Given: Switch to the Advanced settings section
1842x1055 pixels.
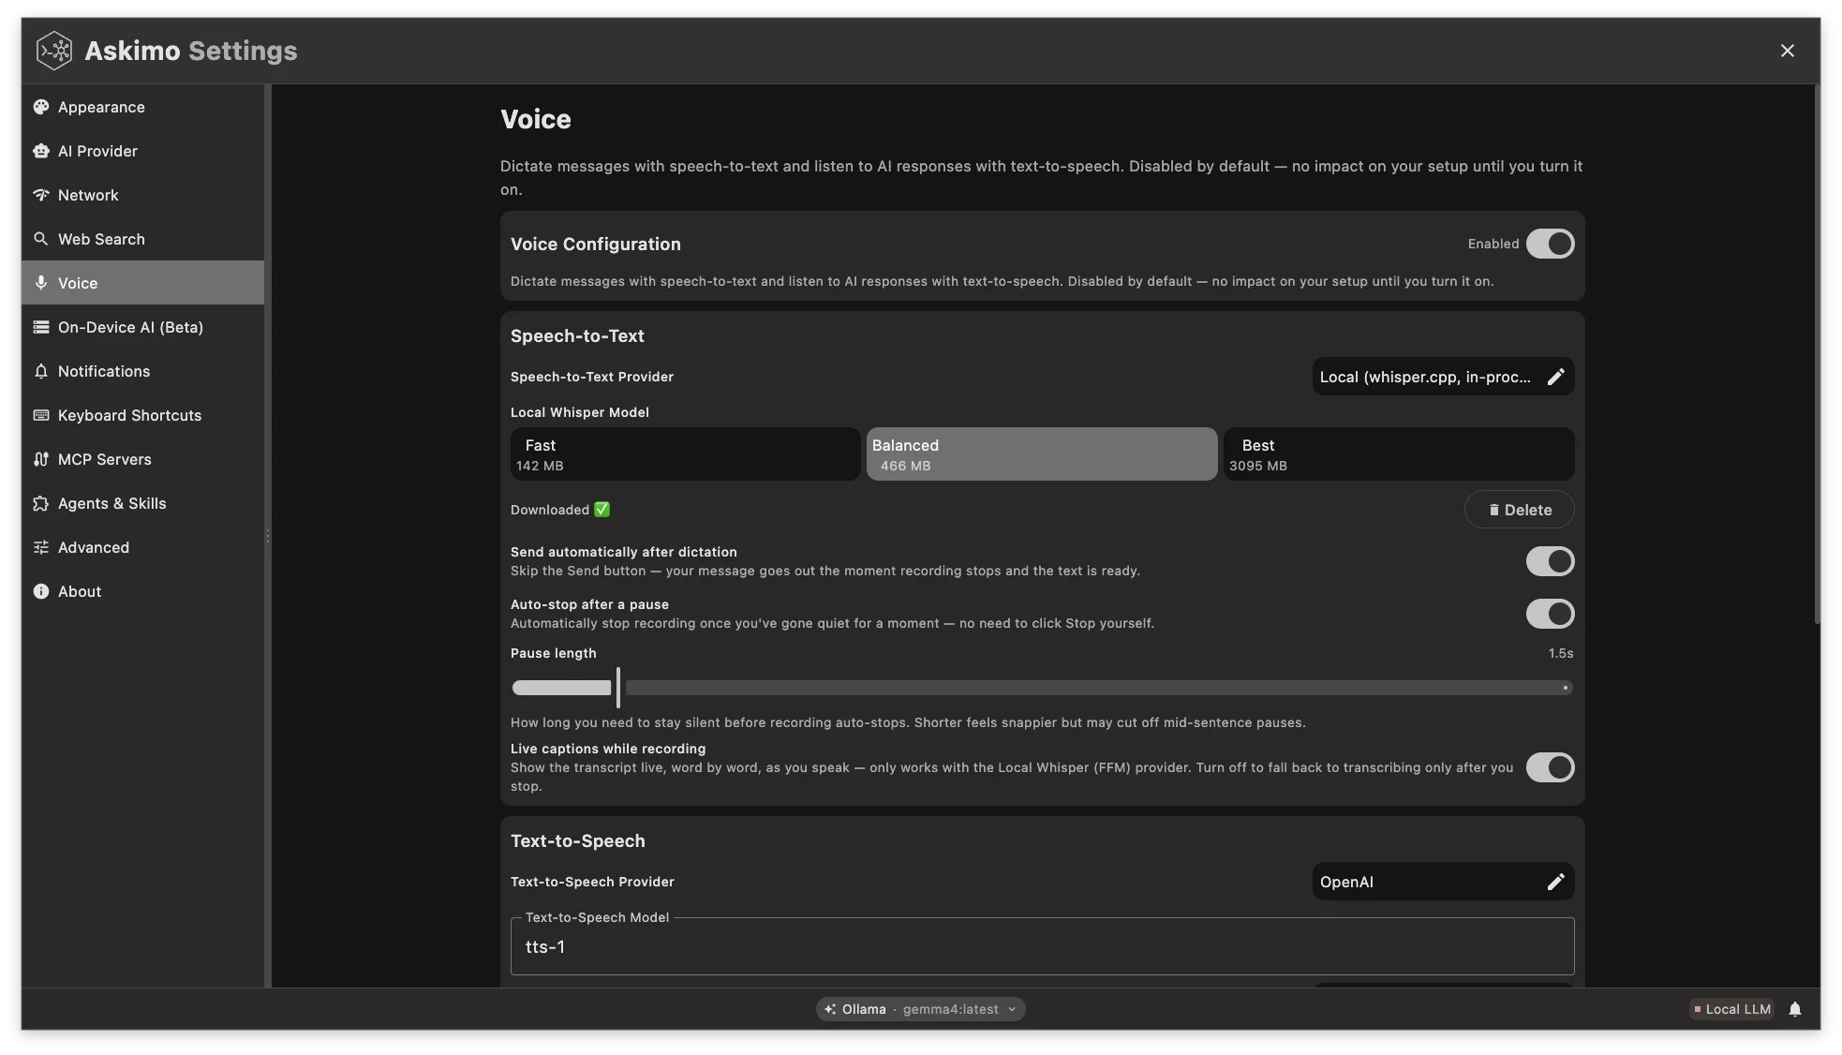Looking at the screenshot, I should click(142, 547).
